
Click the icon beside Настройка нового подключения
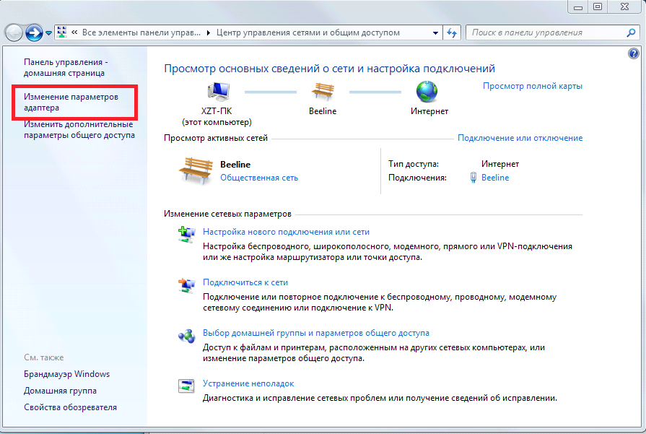[x=186, y=233]
